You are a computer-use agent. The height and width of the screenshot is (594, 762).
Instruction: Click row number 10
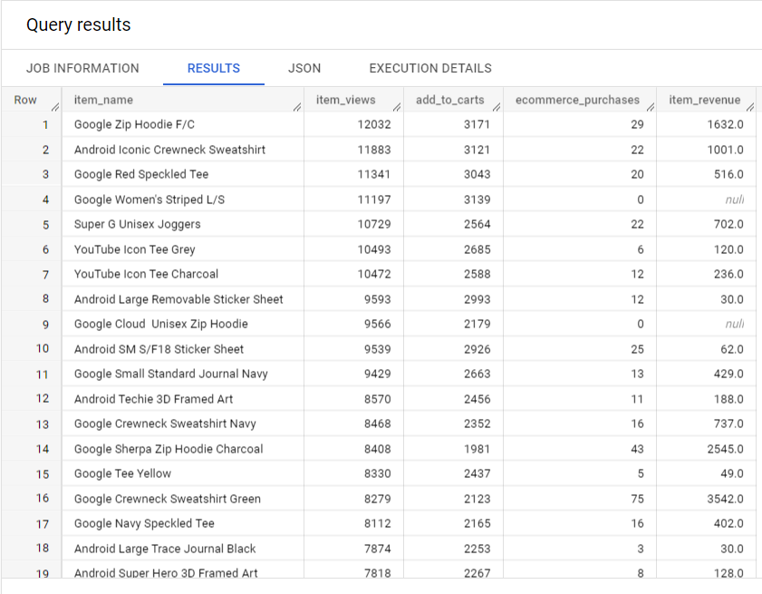click(43, 349)
